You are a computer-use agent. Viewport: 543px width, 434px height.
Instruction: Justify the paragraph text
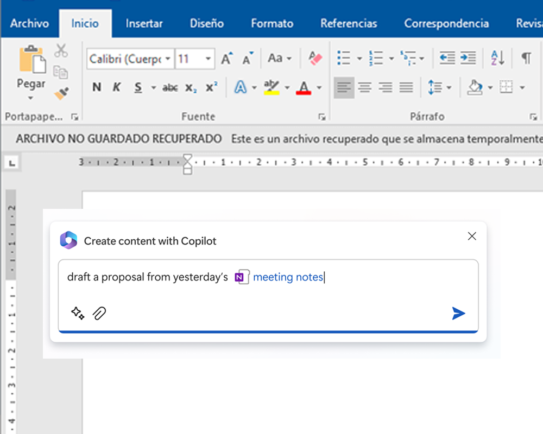[x=406, y=87]
